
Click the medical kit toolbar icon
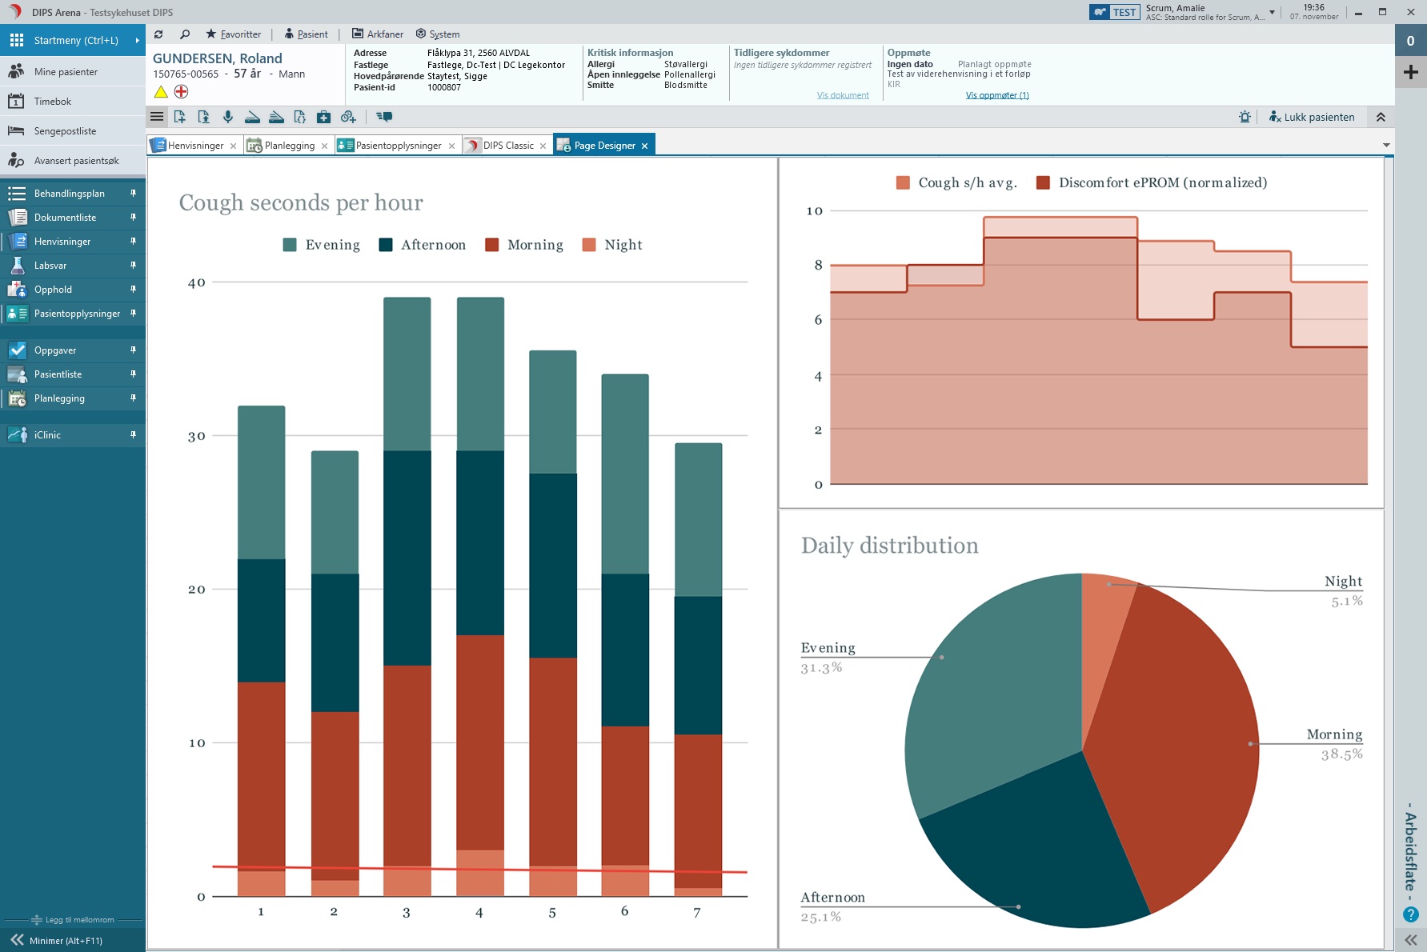pos(323,117)
